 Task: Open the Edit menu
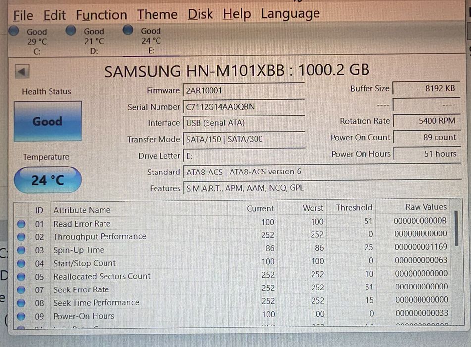(54, 15)
